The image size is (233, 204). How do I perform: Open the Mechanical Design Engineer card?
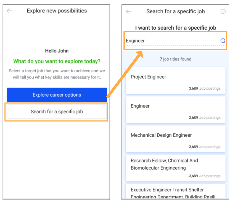(175, 139)
